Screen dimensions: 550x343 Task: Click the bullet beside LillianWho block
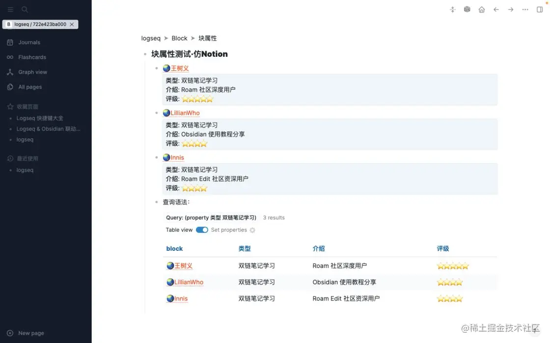point(157,113)
